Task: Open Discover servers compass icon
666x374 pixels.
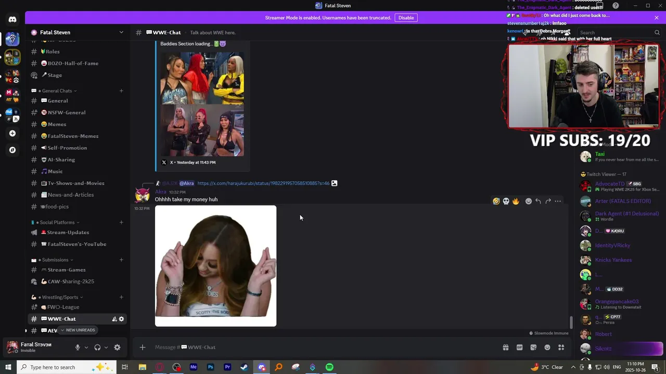Action: coord(12,150)
